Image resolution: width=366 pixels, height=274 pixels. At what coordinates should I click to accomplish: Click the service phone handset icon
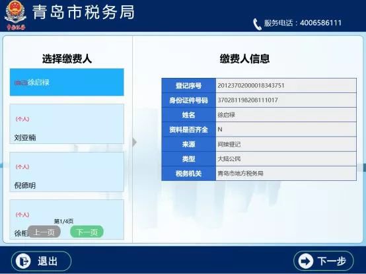click(257, 24)
